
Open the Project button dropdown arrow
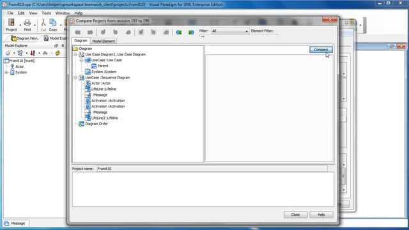[20, 25]
